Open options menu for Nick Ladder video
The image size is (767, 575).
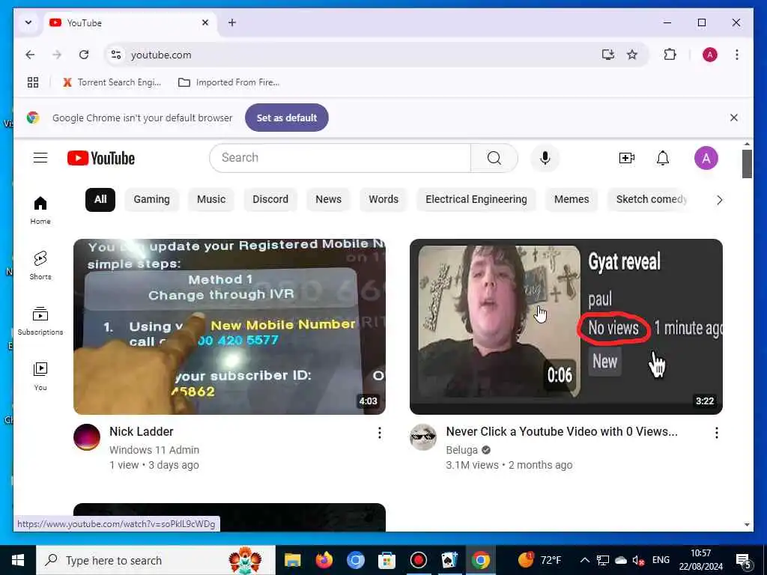[x=380, y=433]
